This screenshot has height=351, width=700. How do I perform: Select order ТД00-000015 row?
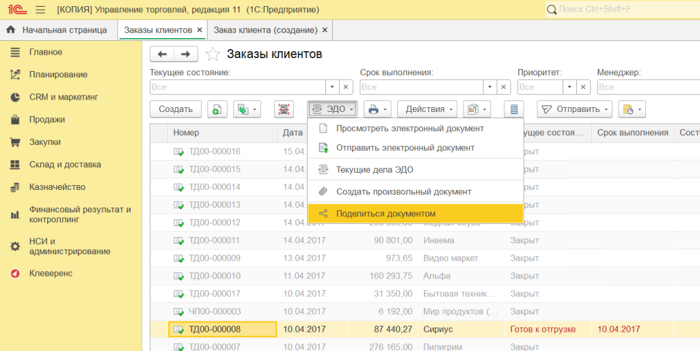(x=425, y=169)
